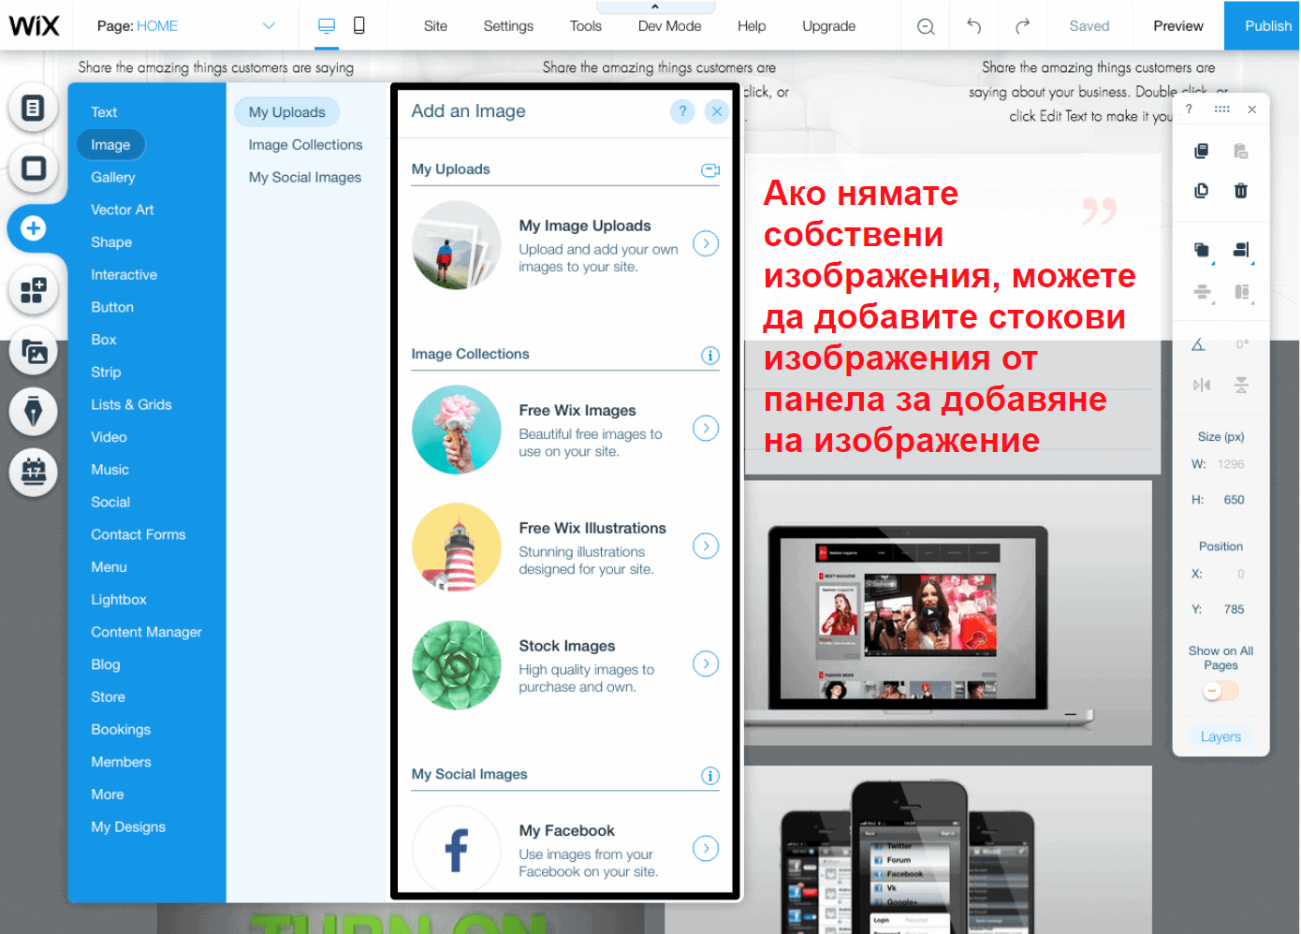
Task: Expand Stock Images arrow
Action: (x=706, y=664)
